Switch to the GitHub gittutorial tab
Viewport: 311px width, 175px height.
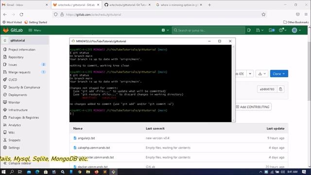(127, 5)
